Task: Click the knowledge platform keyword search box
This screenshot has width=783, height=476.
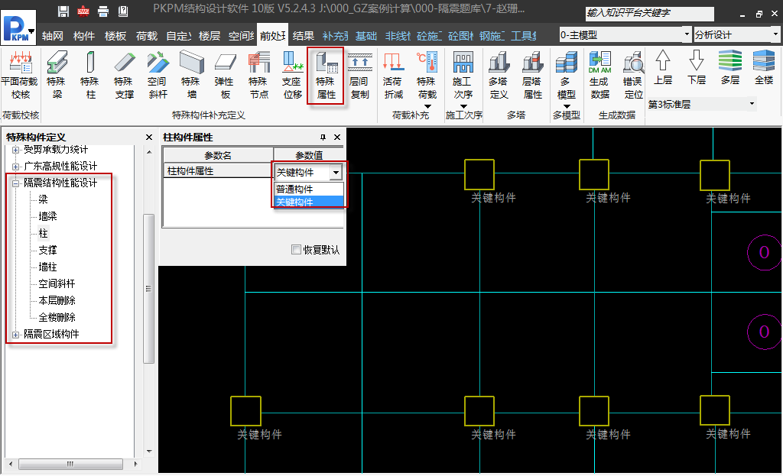Action: click(650, 14)
